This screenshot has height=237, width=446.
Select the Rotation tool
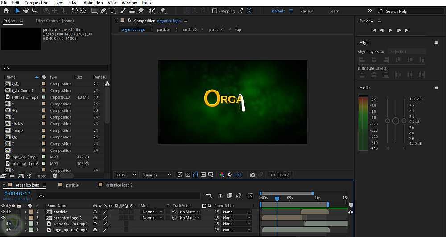pyautogui.click(x=74, y=11)
